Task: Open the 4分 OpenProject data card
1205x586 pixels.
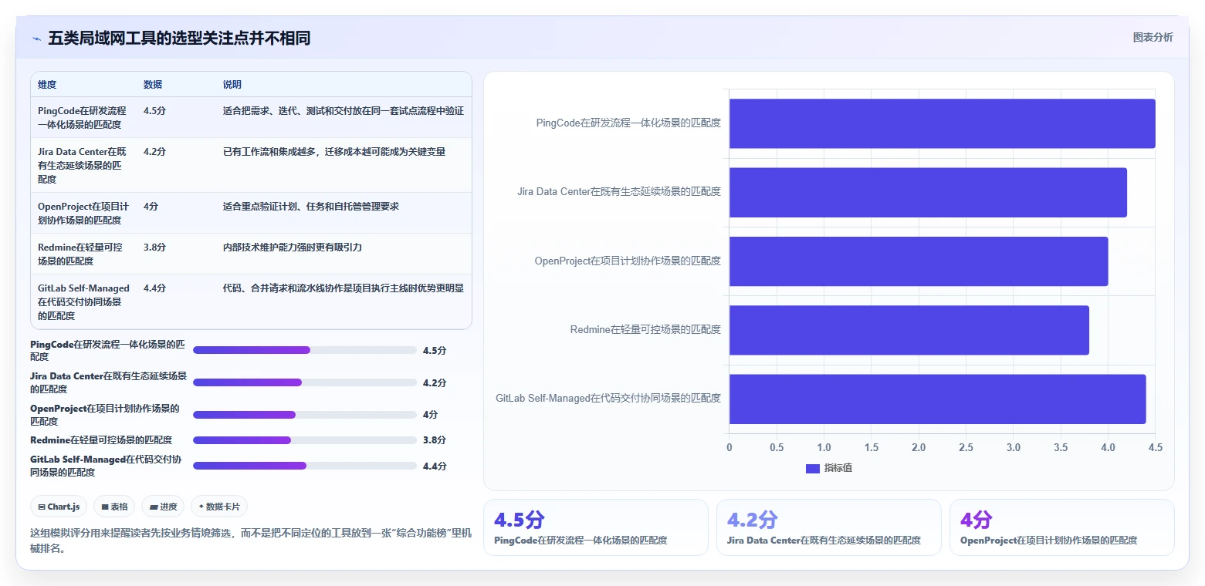Action: coord(1062,527)
